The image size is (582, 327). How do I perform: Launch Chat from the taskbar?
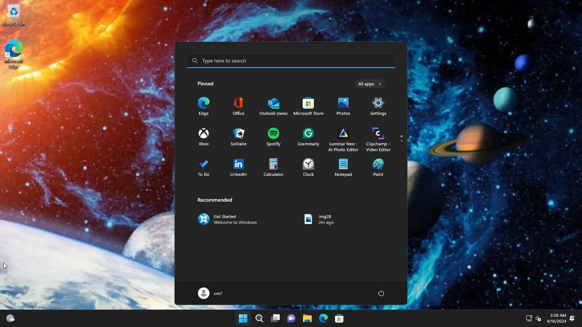291,319
